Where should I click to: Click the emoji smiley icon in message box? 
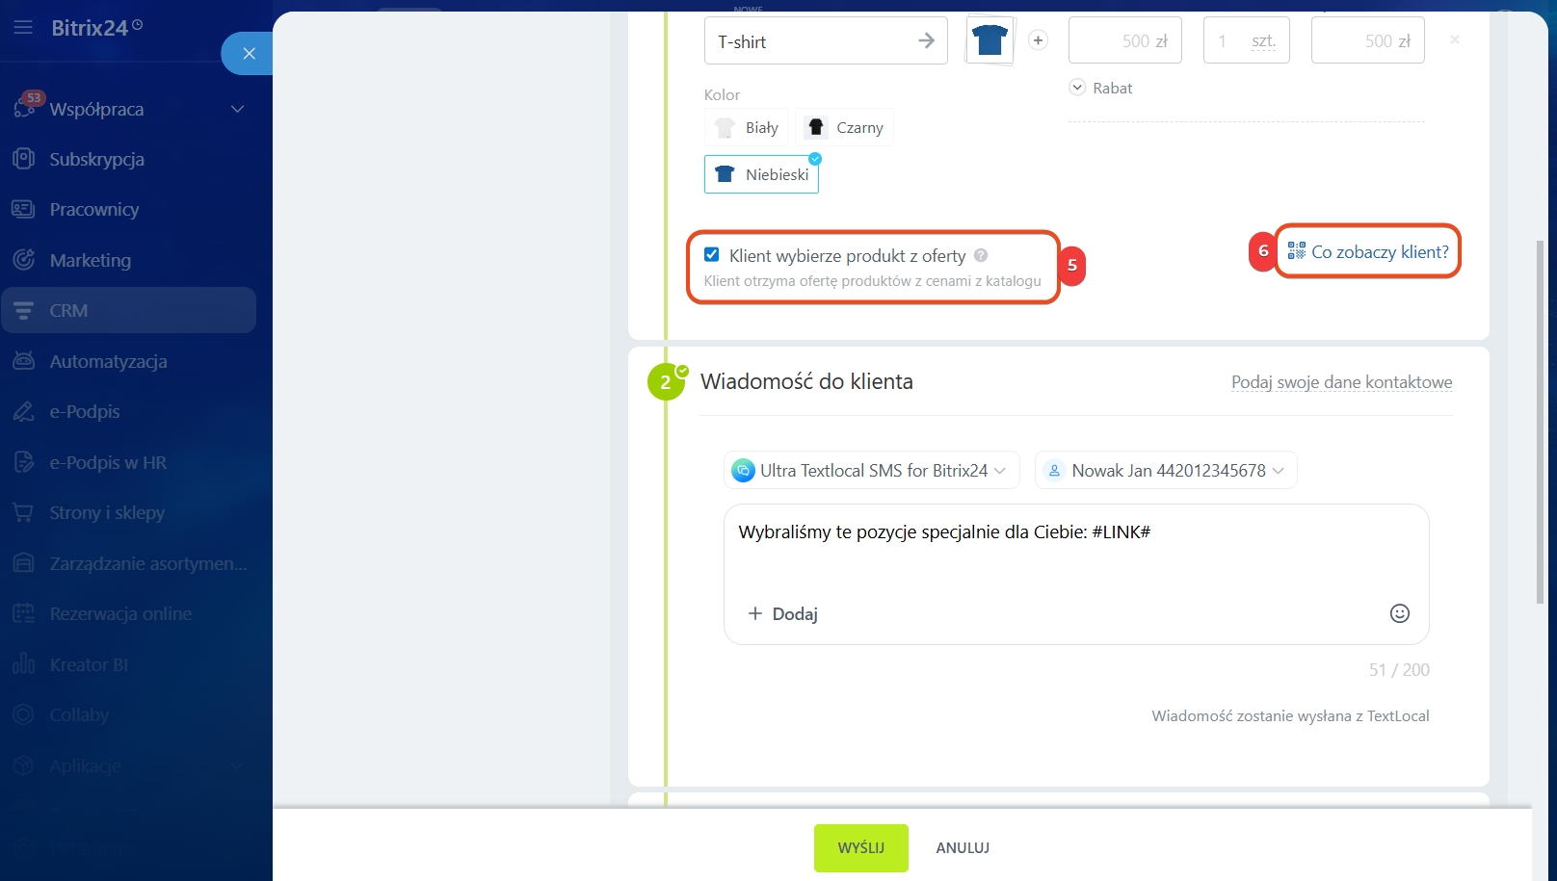coord(1399,613)
